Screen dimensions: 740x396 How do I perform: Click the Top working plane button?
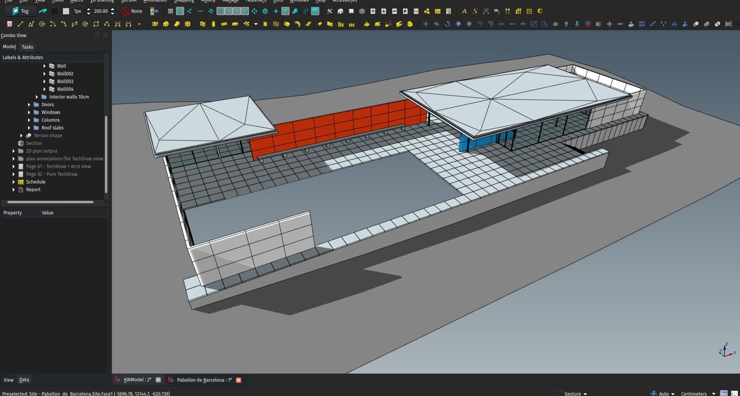point(20,11)
